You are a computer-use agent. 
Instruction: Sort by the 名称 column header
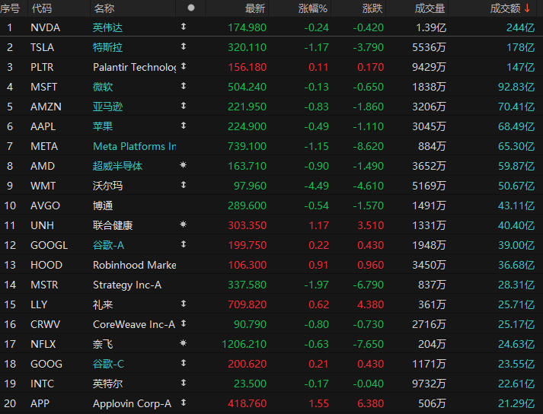pos(104,8)
